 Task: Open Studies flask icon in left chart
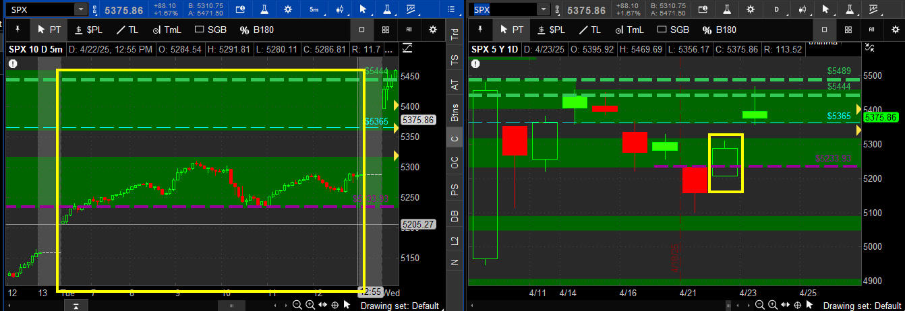264,9
